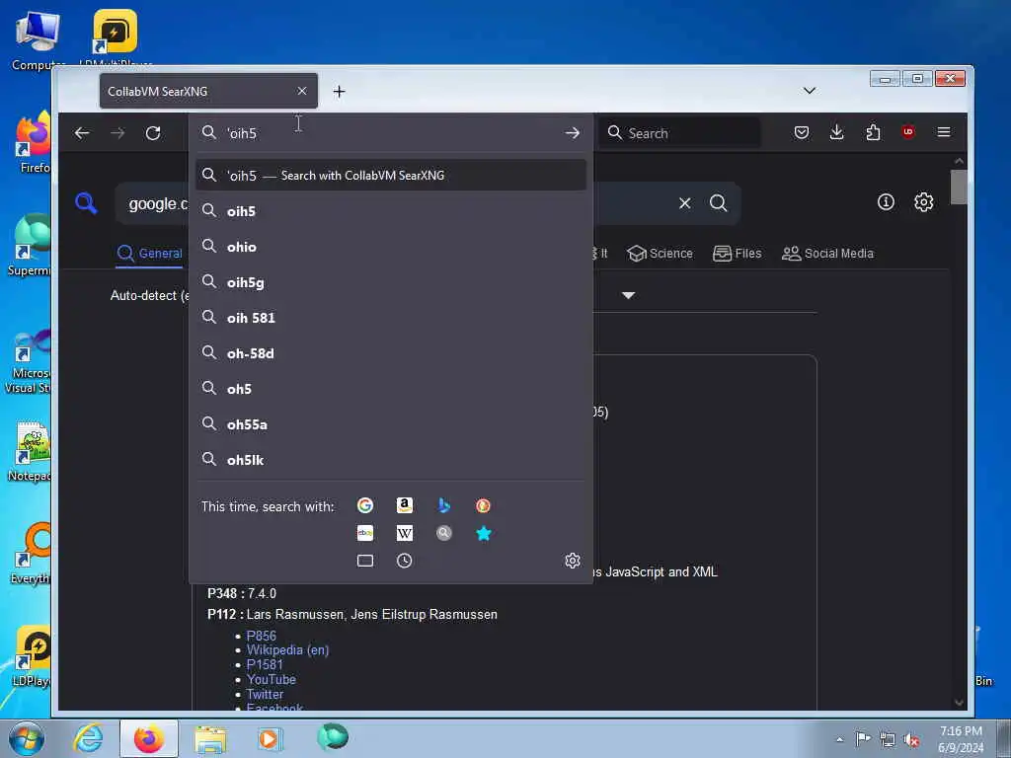The width and height of the screenshot is (1011, 758).
Task: Select the CollabVM SearXNG tab
Action: point(208,91)
